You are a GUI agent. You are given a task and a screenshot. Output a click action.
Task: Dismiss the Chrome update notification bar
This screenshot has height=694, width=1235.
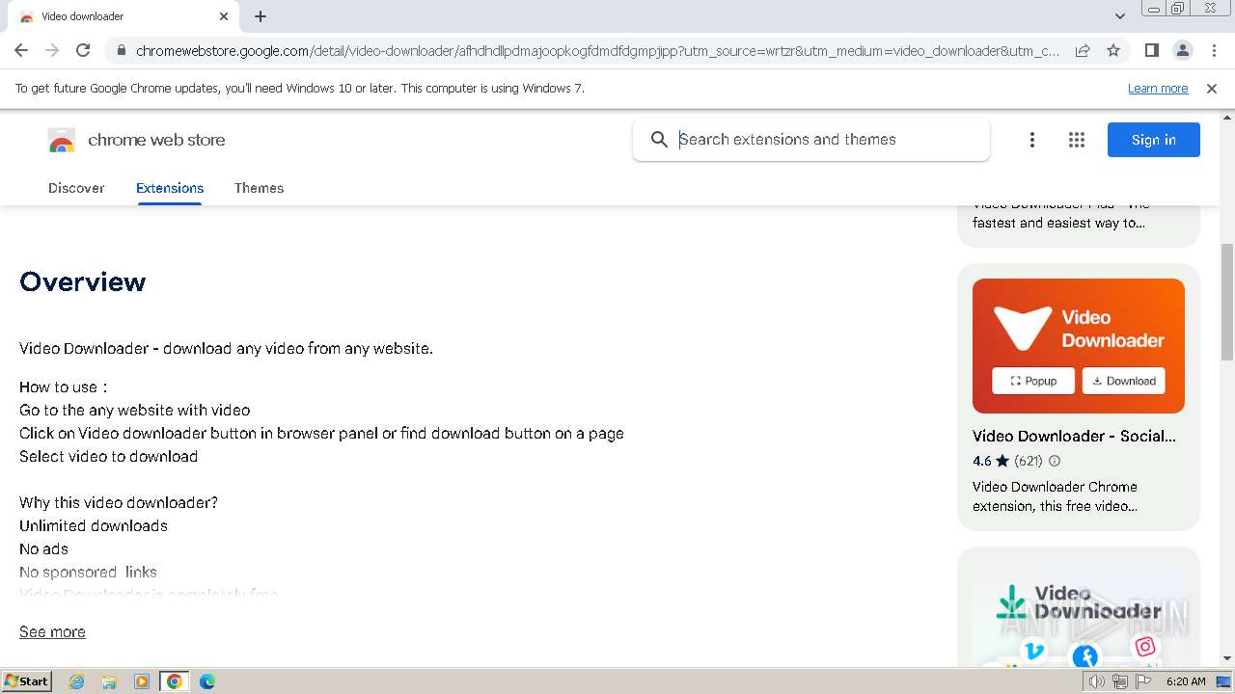pos(1212,88)
